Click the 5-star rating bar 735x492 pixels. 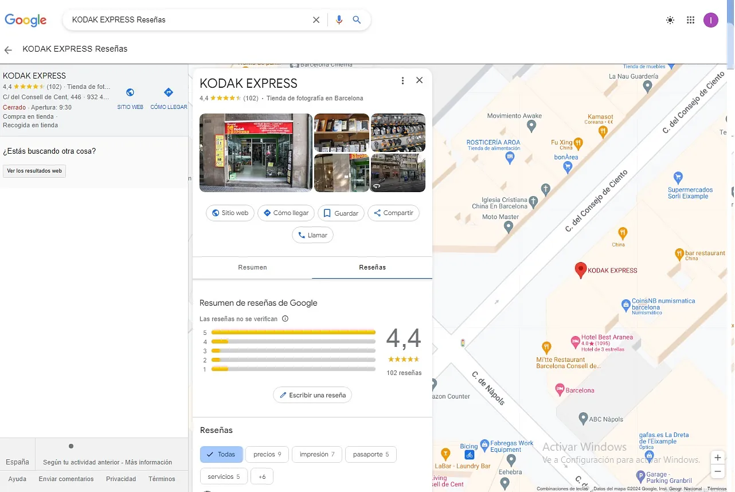click(x=294, y=332)
